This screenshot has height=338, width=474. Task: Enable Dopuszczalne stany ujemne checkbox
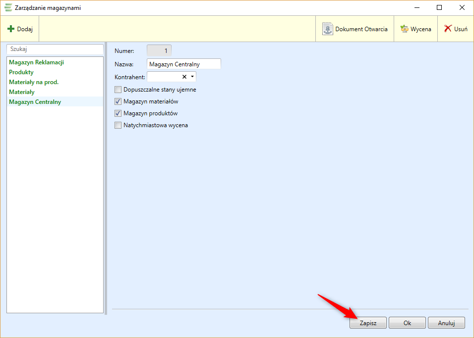point(118,90)
